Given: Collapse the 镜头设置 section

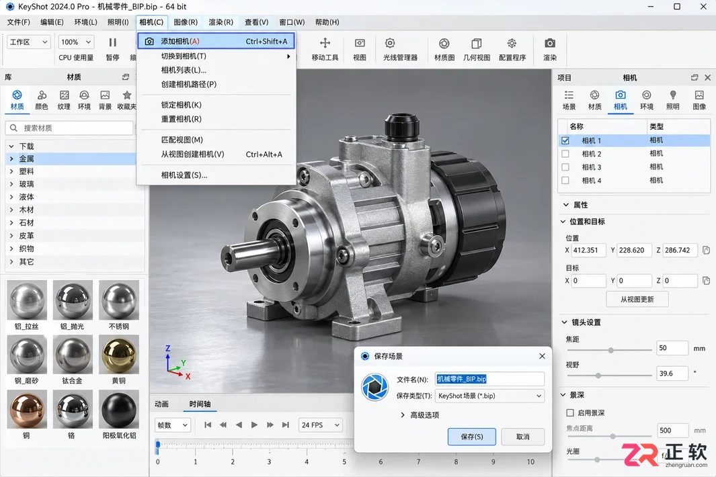Looking at the screenshot, I should [x=564, y=322].
